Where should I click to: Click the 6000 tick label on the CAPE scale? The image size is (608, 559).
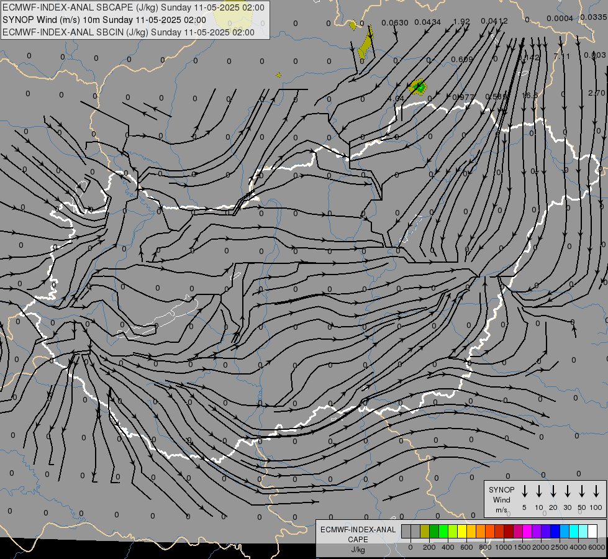coord(596,547)
